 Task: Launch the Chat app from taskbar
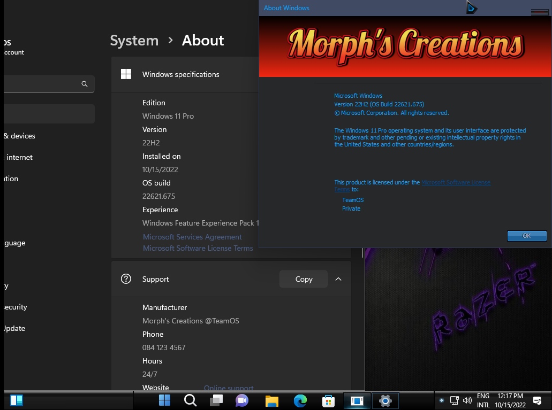242,400
